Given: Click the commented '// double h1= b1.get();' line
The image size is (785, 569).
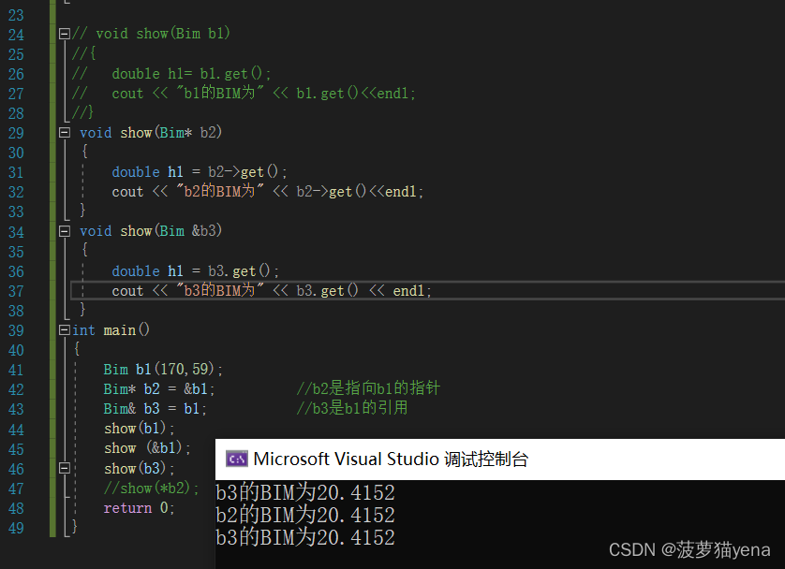Looking at the screenshot, I should (171, 74).
